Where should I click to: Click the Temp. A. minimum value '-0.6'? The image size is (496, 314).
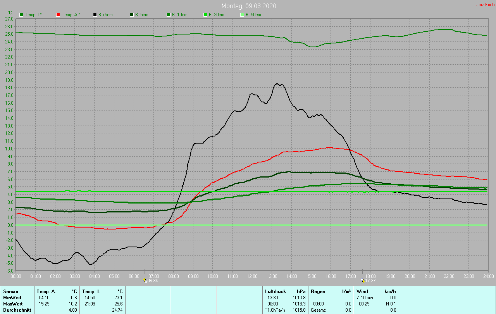click(x=73, y=298)
